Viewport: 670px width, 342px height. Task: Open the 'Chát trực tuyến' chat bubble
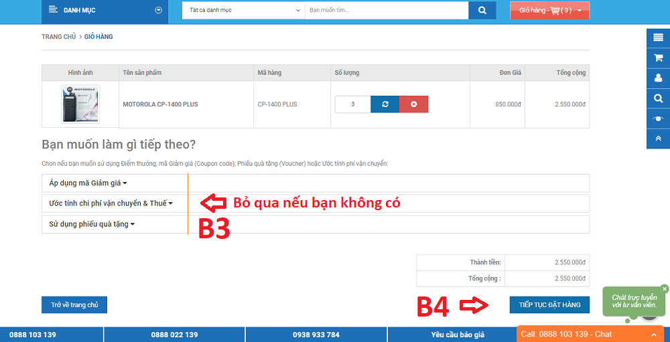tap(634, 301)
